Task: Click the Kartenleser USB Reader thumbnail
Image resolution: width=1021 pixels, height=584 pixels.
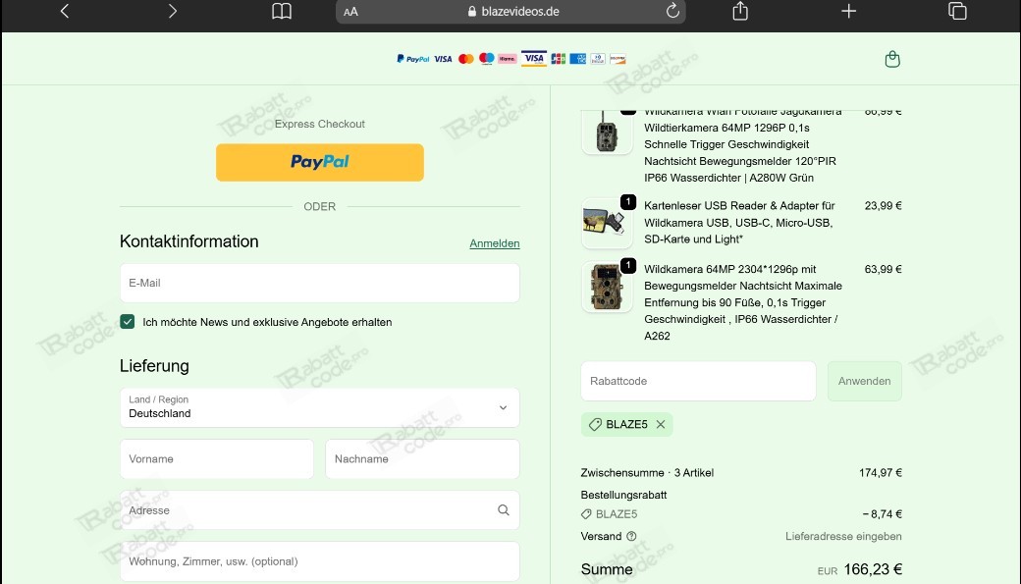Action: [x=607, y=223]
